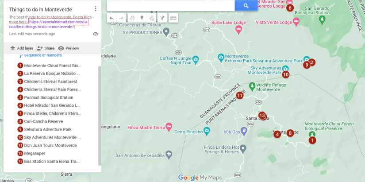Select Pocosol Biological Station in list
This screenshot has width=365, height=182.
click(x=49, y=97)
